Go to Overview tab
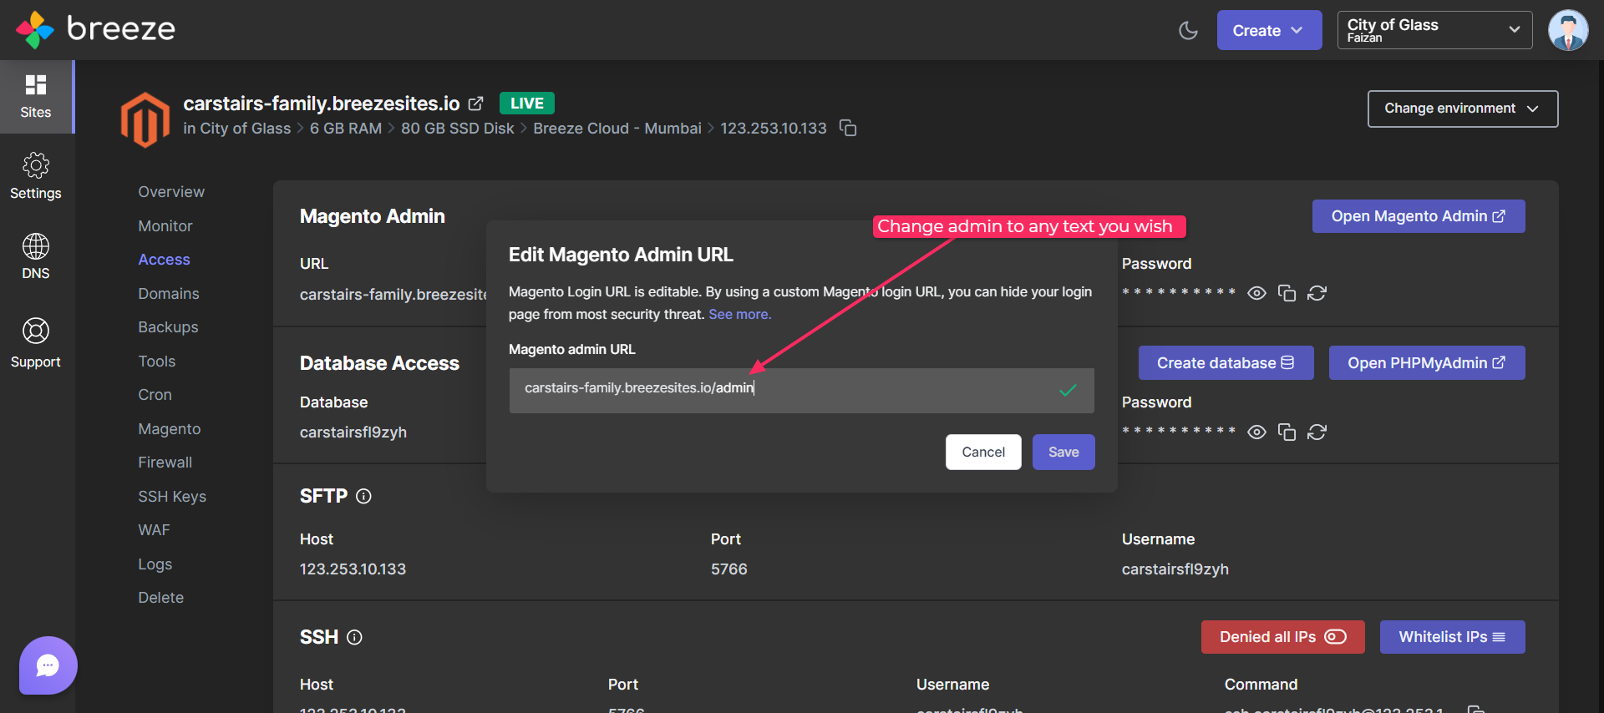1604x713 pixels. tap(171, 192)
